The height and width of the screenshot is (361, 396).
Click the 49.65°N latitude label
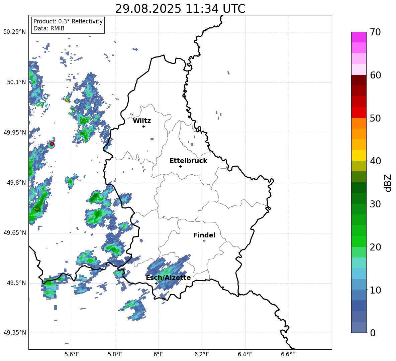click(x=15, y=233)
